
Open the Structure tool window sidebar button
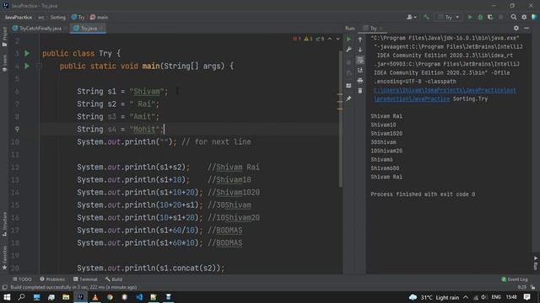(x=4, y=224)
